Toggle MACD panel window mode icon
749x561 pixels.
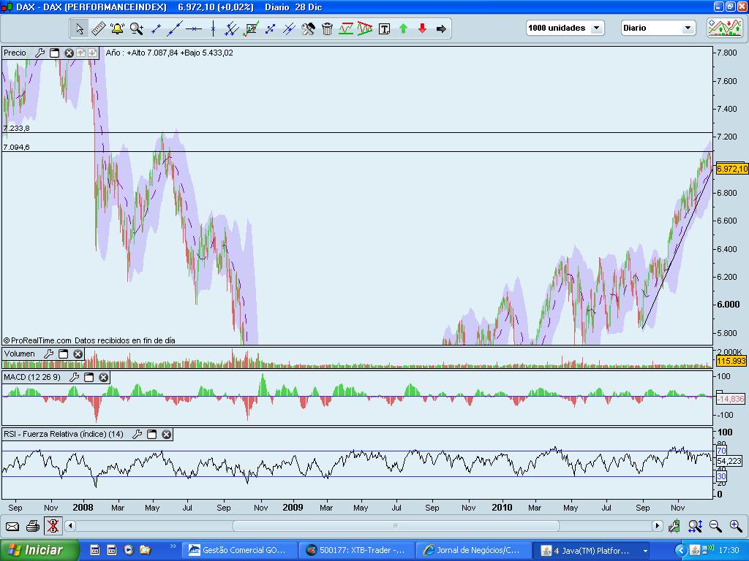[89, 378]
